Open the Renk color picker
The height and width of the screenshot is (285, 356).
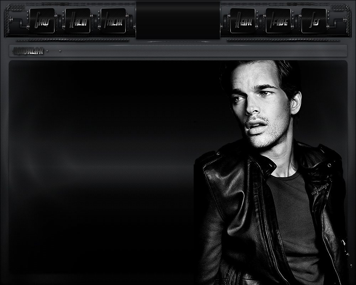click(243, 21)
